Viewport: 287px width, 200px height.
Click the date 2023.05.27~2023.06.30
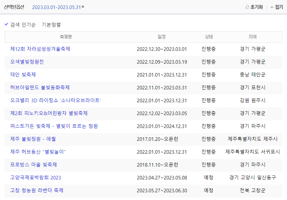pyautogui.click(x=162, y=191)
